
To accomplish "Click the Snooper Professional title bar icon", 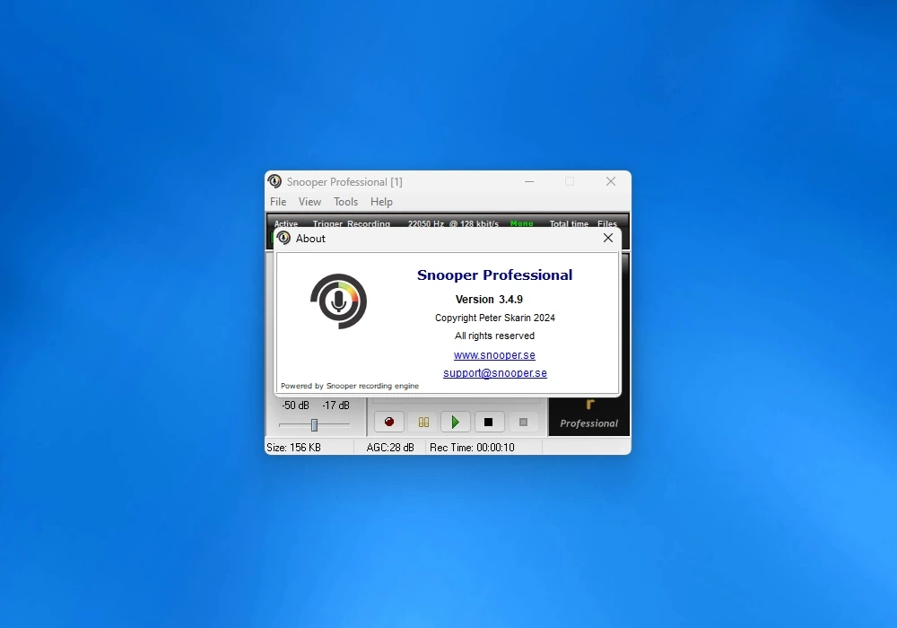I will (275, 181).
